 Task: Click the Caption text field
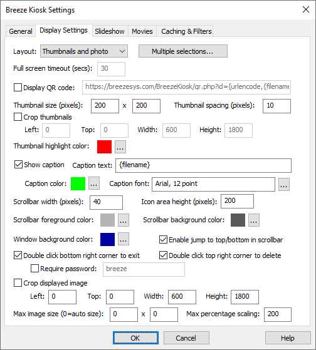pos(203,166)
